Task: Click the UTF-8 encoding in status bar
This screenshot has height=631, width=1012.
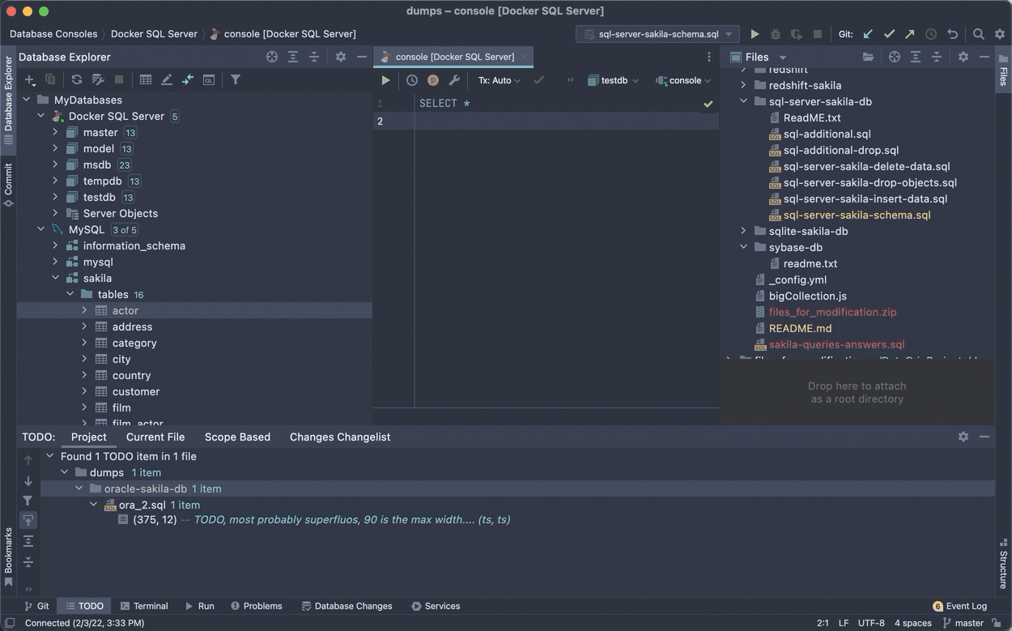Action: pos(871,623)
